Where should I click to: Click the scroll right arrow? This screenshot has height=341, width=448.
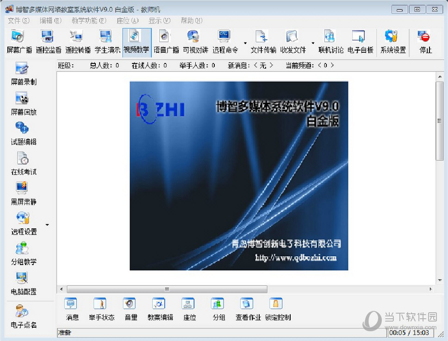point(431,289)
